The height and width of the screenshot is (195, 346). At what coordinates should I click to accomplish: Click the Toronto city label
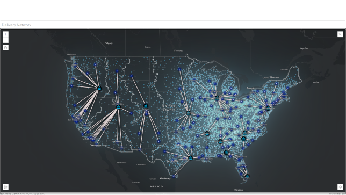point(251,88)
